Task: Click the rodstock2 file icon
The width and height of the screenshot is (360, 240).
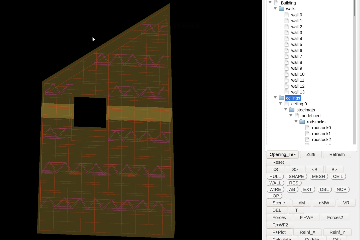Action: click(x=307, y=139)
